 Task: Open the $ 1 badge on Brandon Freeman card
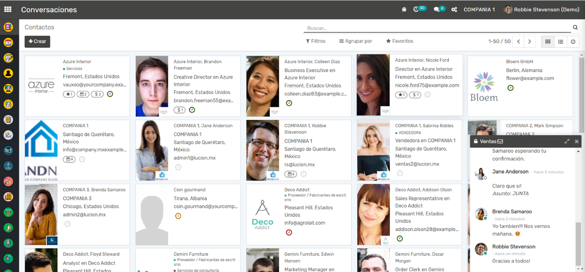(x=180, y=110)
